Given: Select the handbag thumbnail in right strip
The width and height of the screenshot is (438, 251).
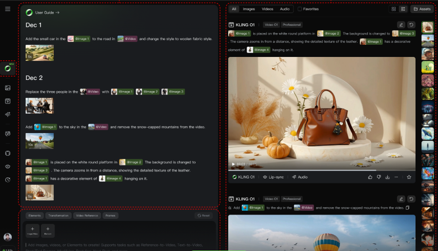Looking at the screenshot, I should pyautogui.click(x=427, y=28).
